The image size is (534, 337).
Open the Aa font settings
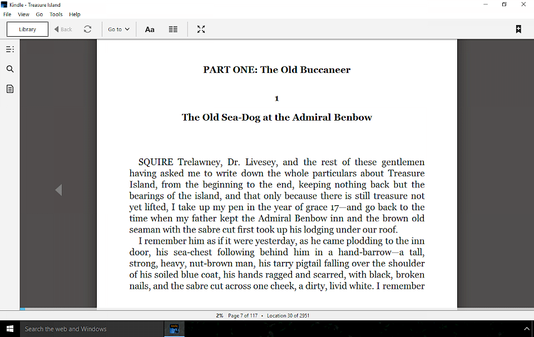coord(150,29)
